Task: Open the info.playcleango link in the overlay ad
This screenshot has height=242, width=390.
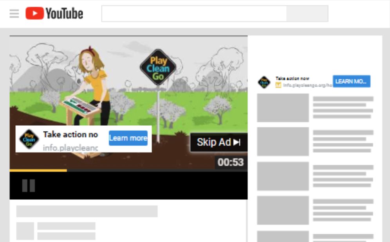Action: click(x=70, y=148)
